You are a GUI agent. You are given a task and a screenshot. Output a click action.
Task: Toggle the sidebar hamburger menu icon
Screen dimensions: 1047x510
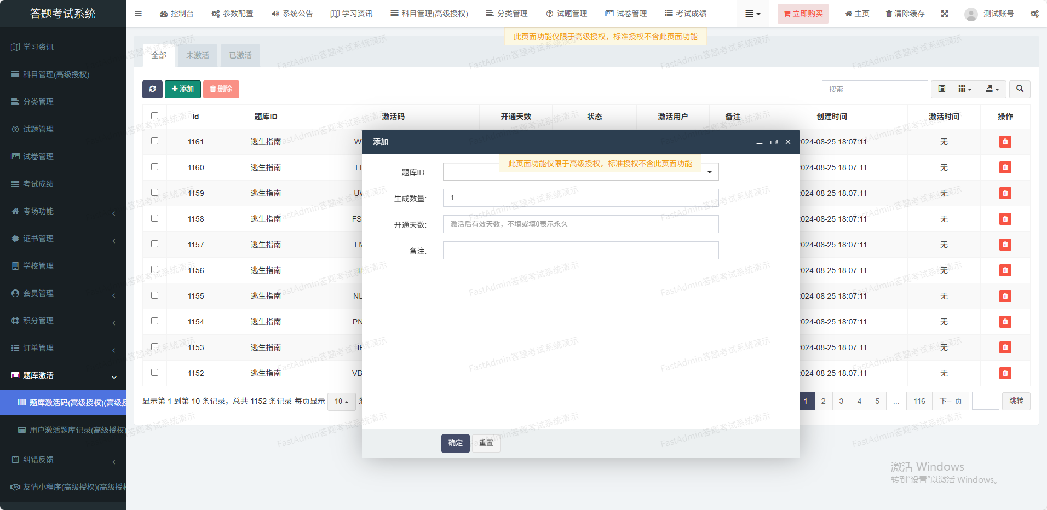pos(138,14)
